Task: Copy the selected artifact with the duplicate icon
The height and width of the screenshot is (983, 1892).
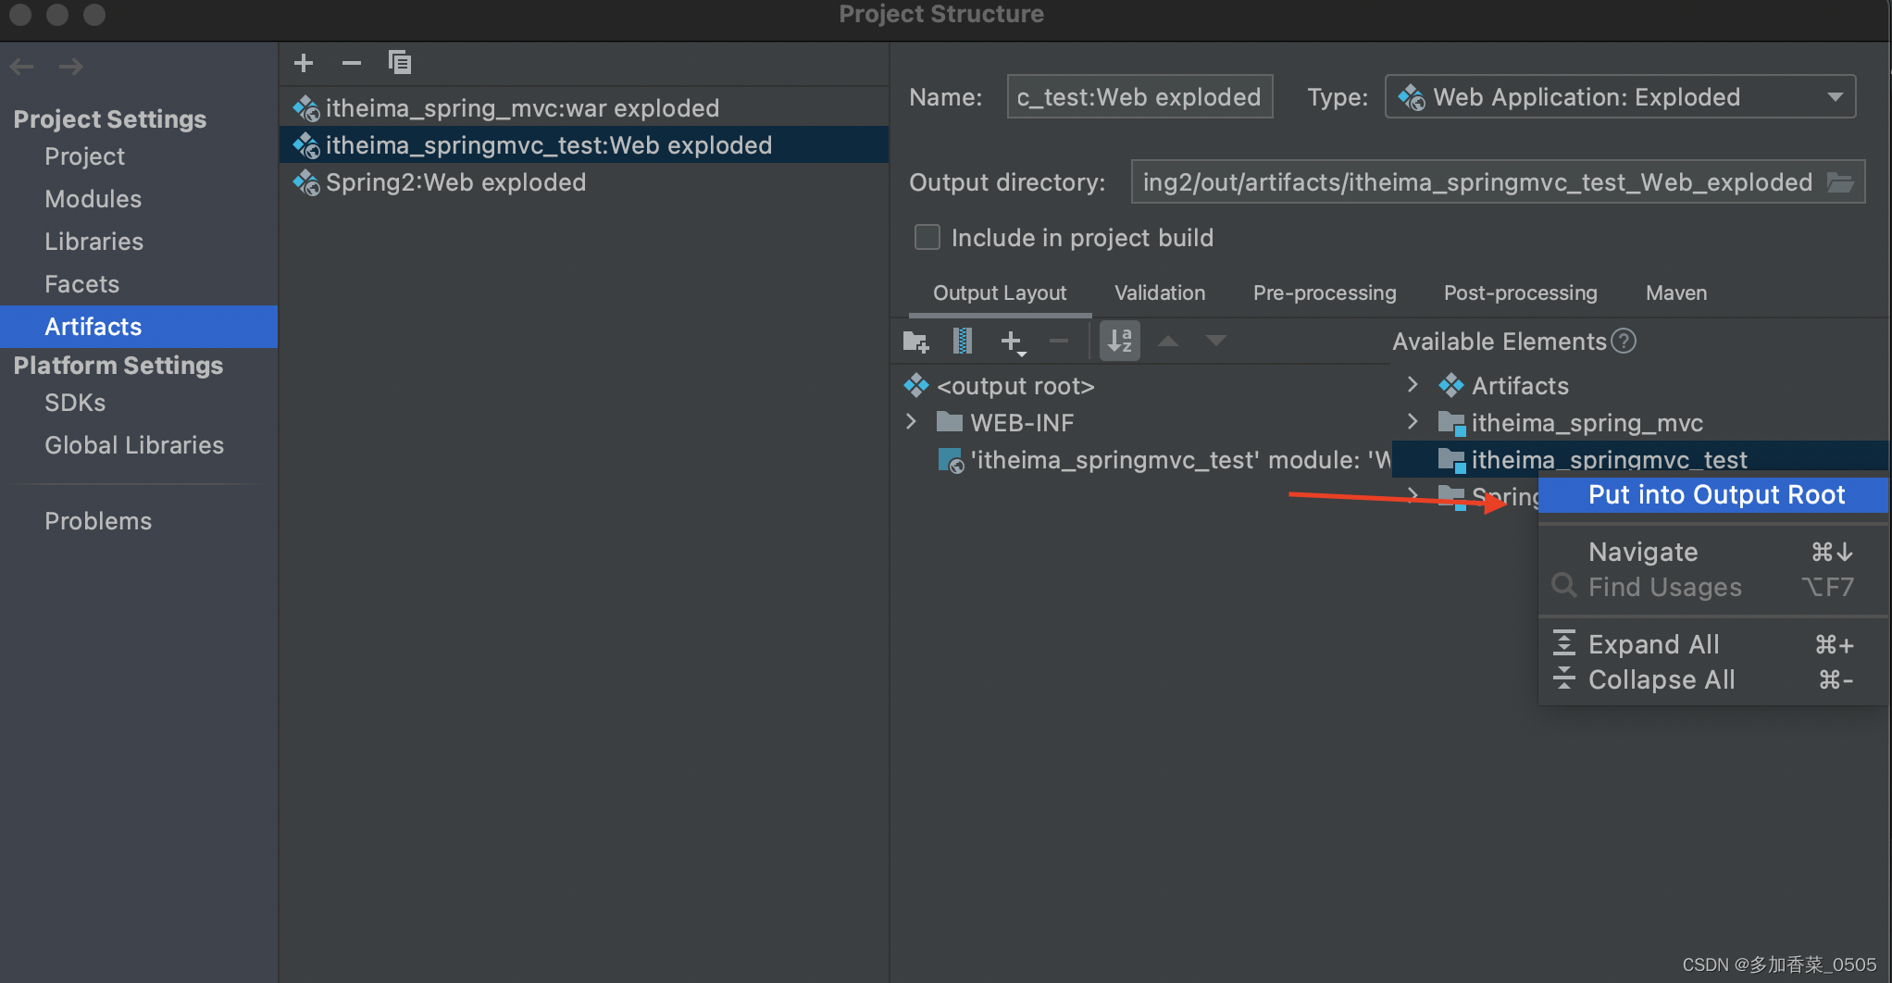Action: coord(400,63)
